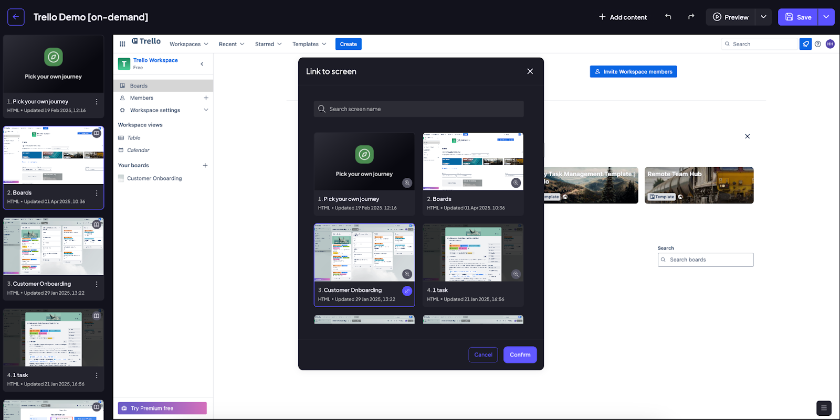Click the blue rocket icon

(805, 44)
